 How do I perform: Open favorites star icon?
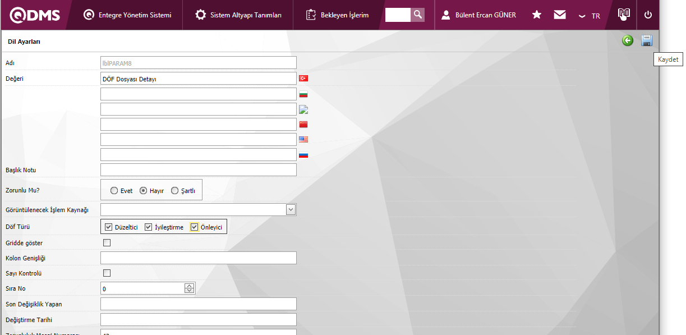tap(537, 15)
